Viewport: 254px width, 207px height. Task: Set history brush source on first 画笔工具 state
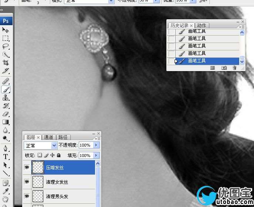click(x=172, y=31)
